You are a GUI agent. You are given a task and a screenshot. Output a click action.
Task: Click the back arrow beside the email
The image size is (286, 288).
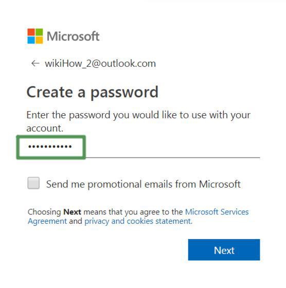[x=35, y=63]
